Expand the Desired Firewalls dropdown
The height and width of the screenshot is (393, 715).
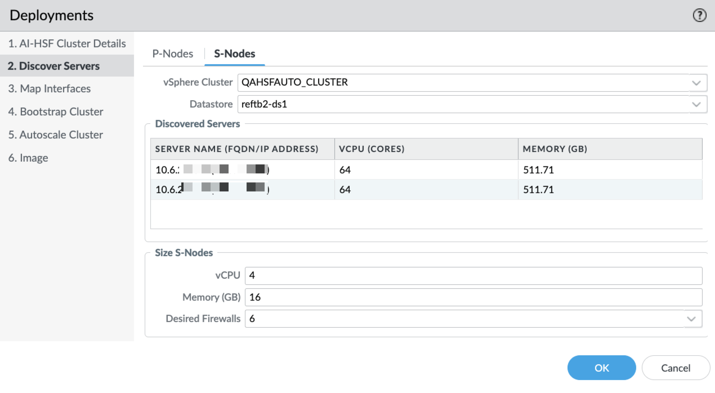pyautogui.click(x=691, y=319)
